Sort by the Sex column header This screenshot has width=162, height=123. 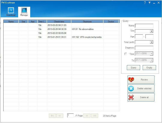point(23,22)
